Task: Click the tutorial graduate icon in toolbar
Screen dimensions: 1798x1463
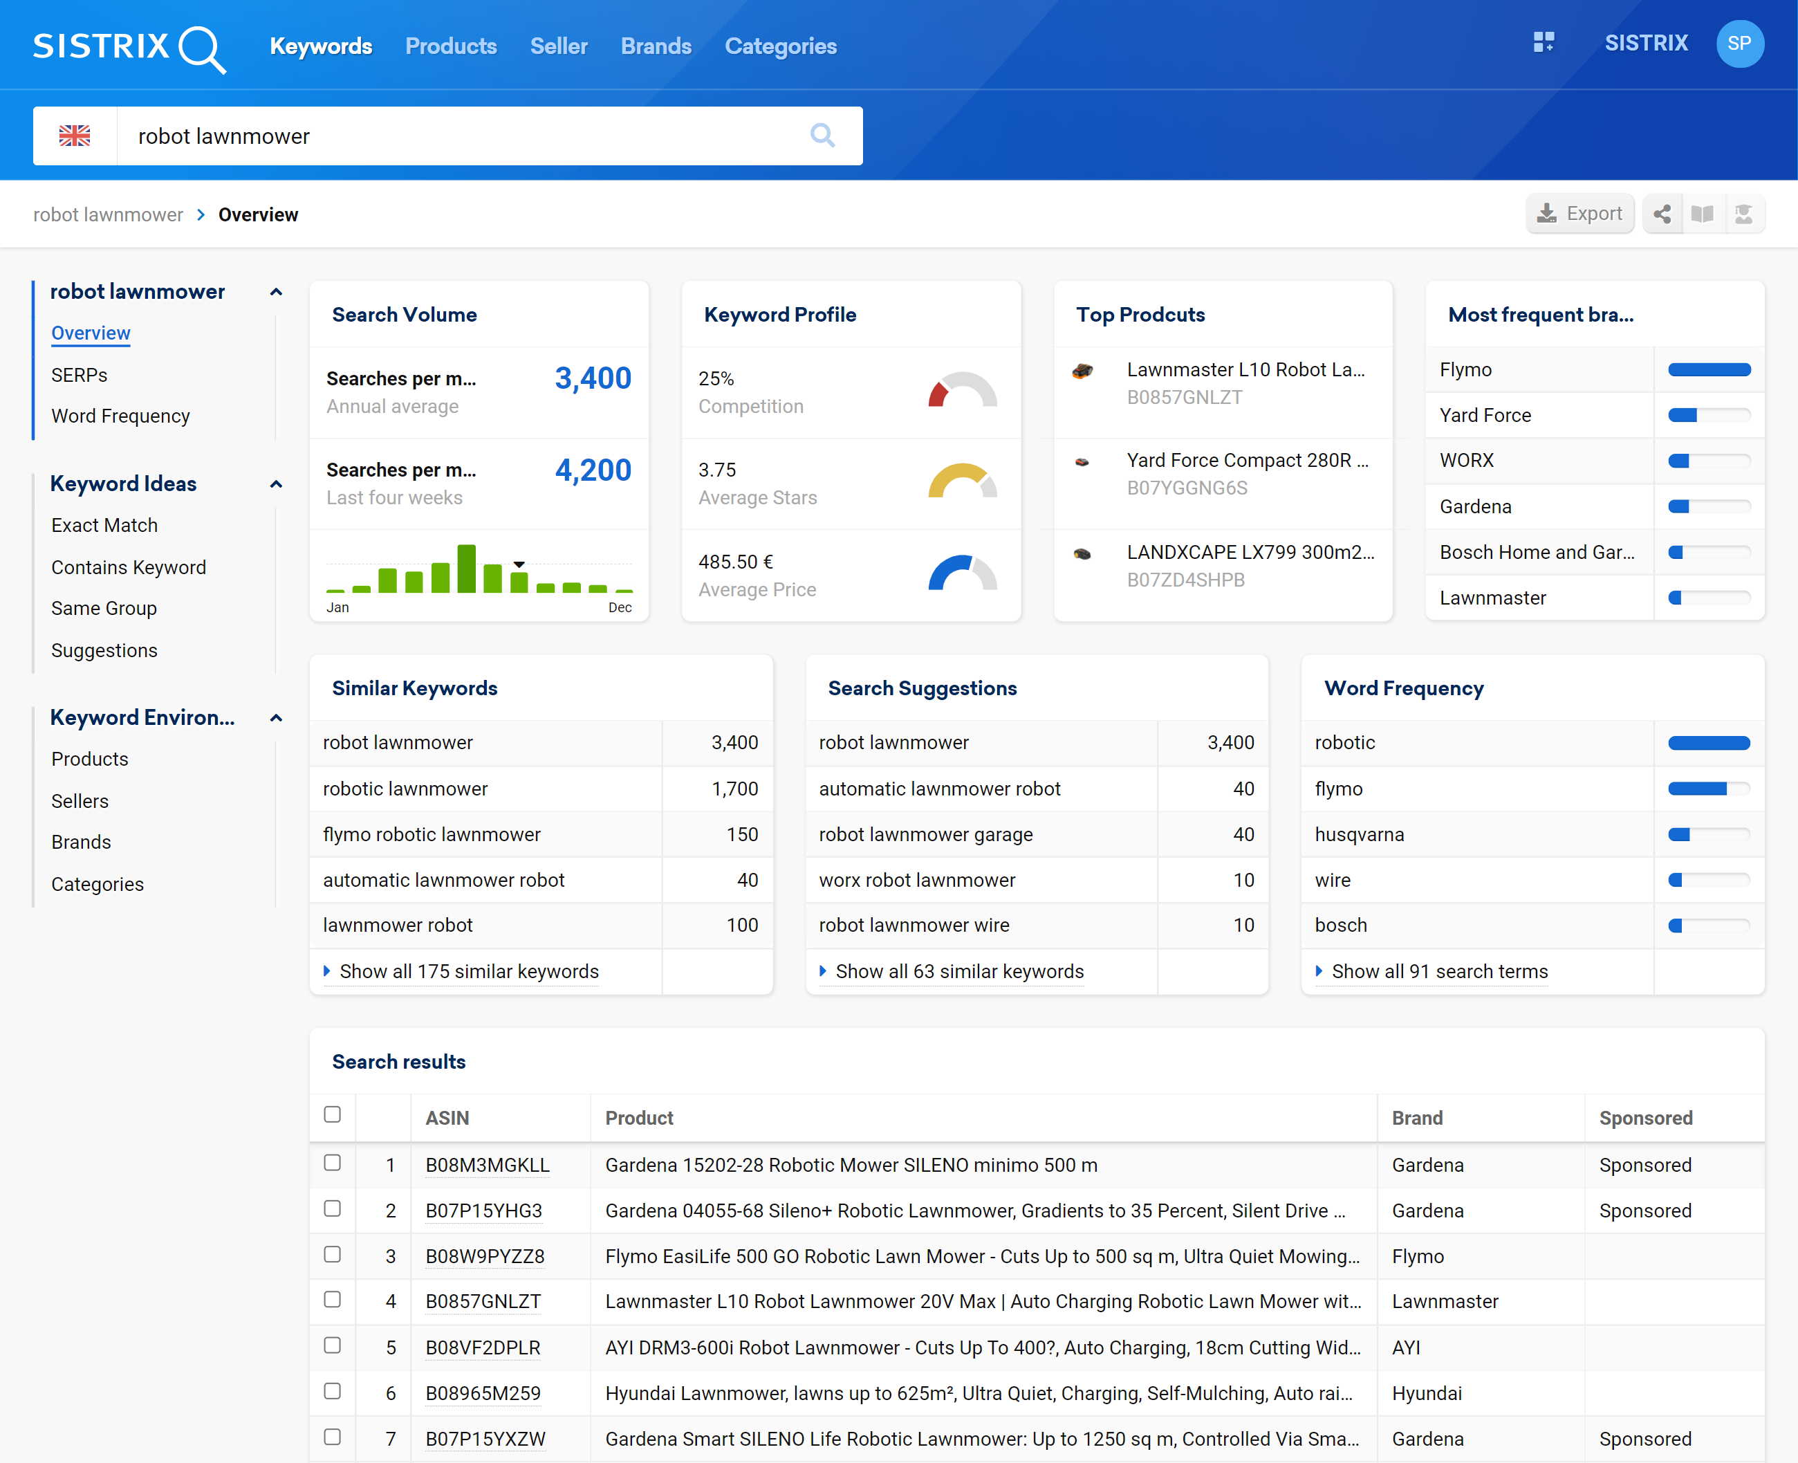Action: pos(1743,214)
